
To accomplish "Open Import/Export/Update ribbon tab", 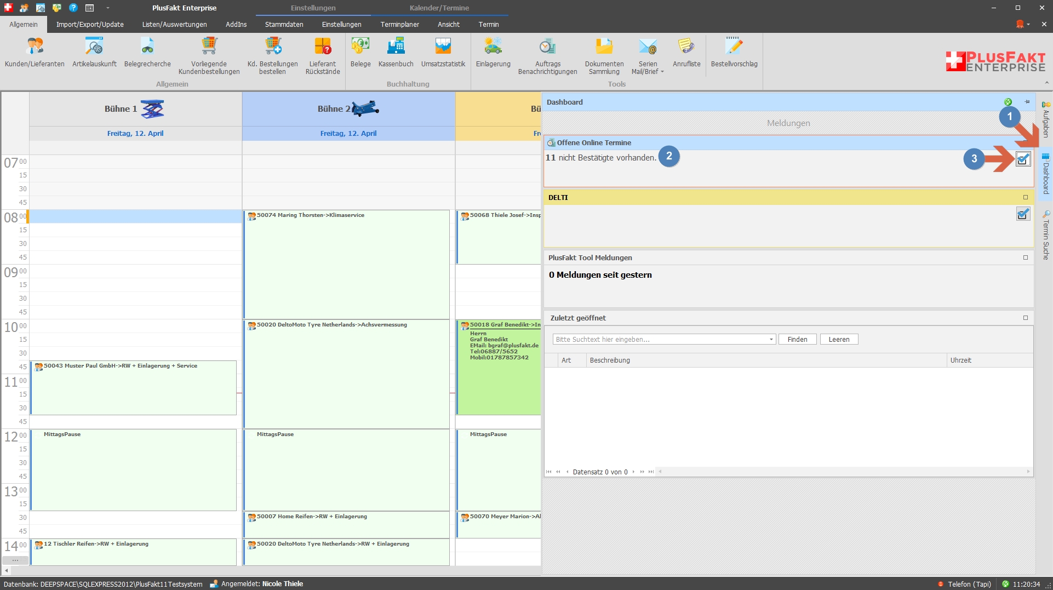I will coord(90,25).
